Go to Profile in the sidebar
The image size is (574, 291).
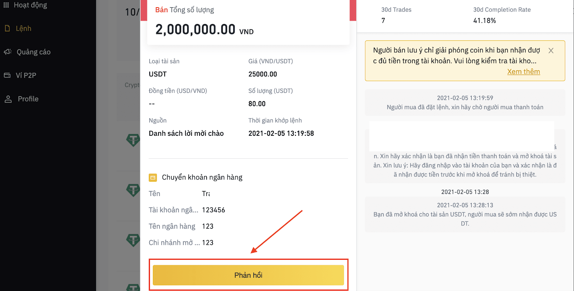[28, 99]
